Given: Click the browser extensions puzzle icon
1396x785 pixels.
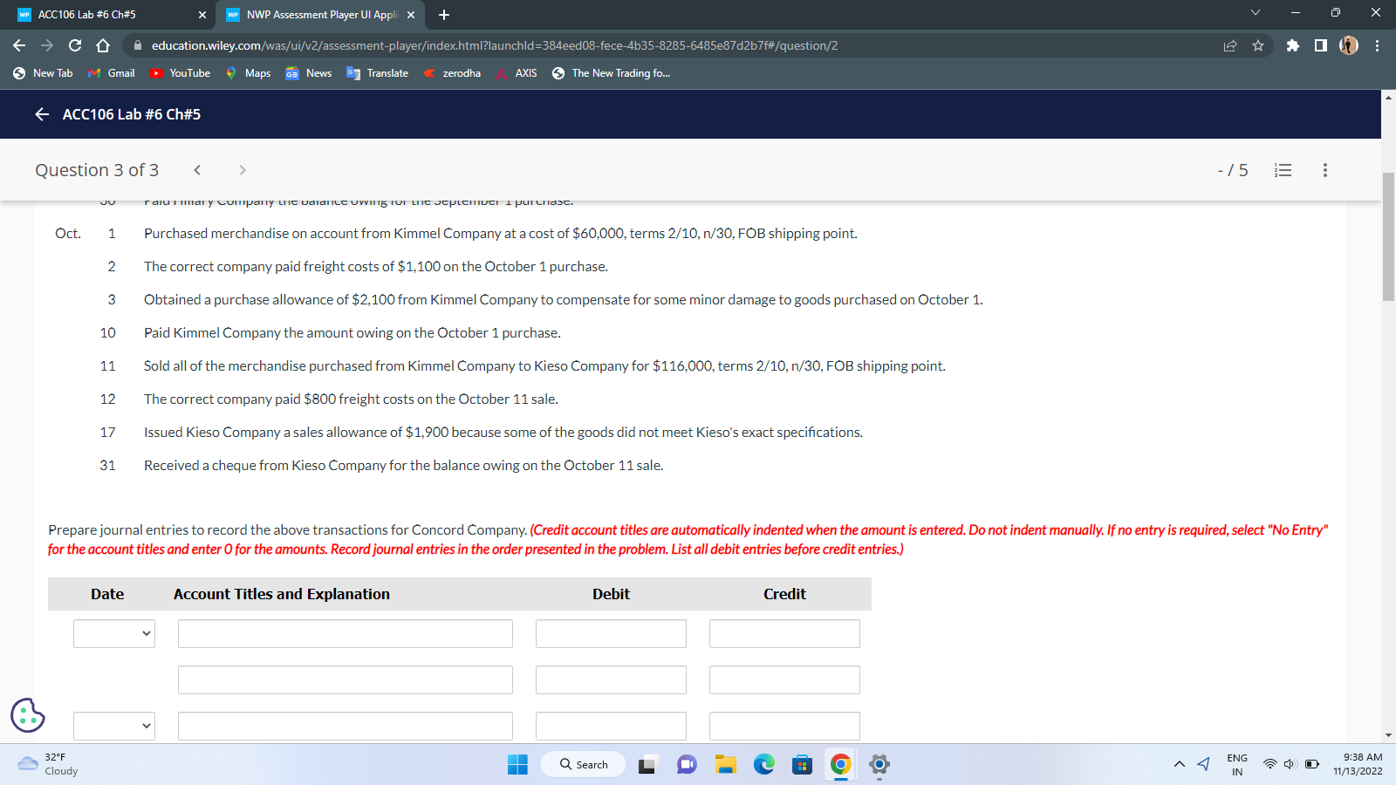Looking at the screenshot, I should (x=1292, y=45).
